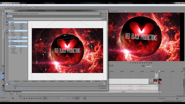Image resolution: width=185 pixels, height=104 pixels.
Task: Click the New Project icon in main toolbar
Action: tap(1, 8)
